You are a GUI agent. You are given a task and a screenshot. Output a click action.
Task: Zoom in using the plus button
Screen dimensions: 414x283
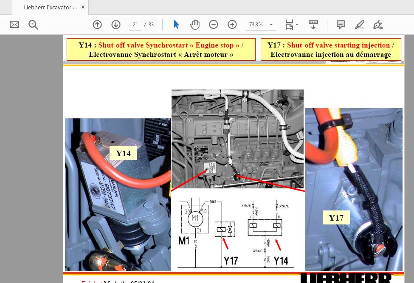[232, 25]
